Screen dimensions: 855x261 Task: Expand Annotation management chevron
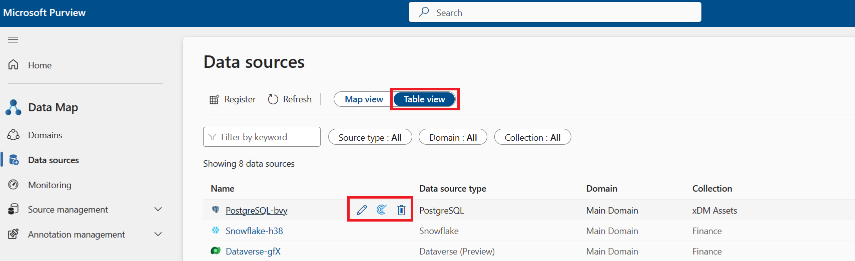pyautogui.click(x=158, y=234)
